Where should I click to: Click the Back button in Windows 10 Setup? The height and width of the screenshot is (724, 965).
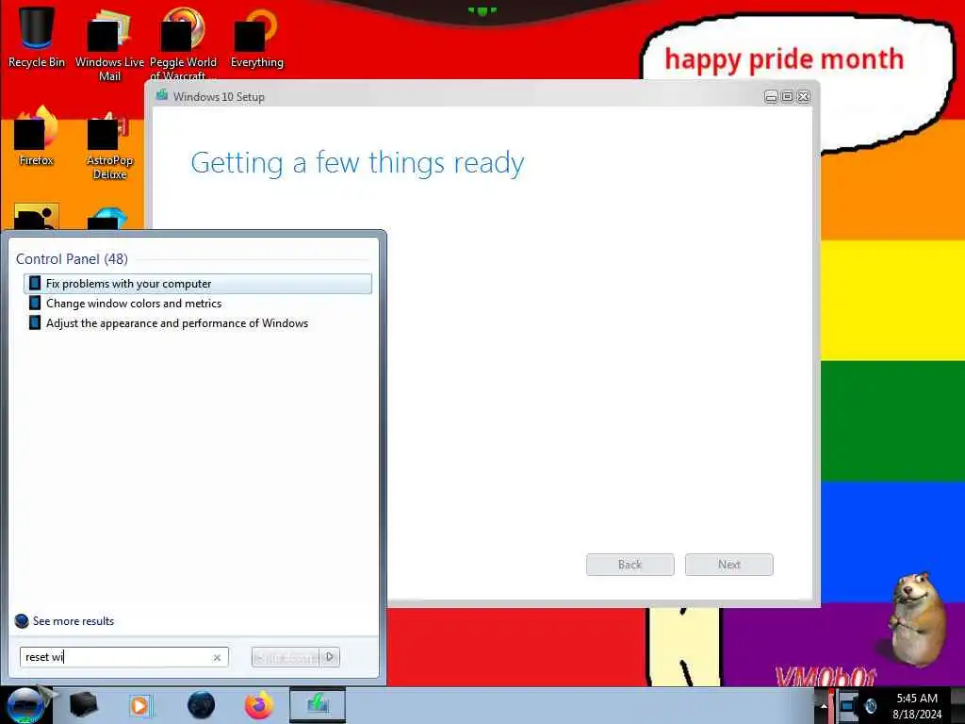pos(630,565)
